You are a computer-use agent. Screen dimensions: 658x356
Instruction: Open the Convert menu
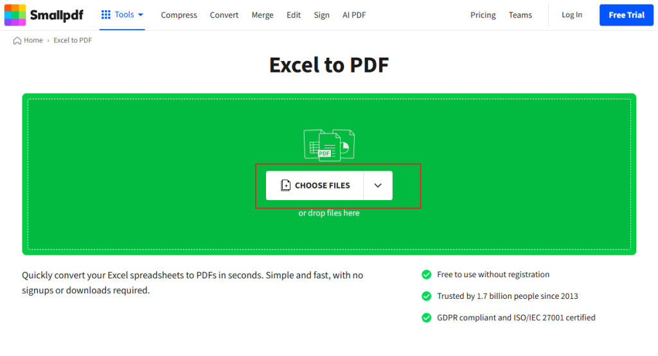coord(224,15)
